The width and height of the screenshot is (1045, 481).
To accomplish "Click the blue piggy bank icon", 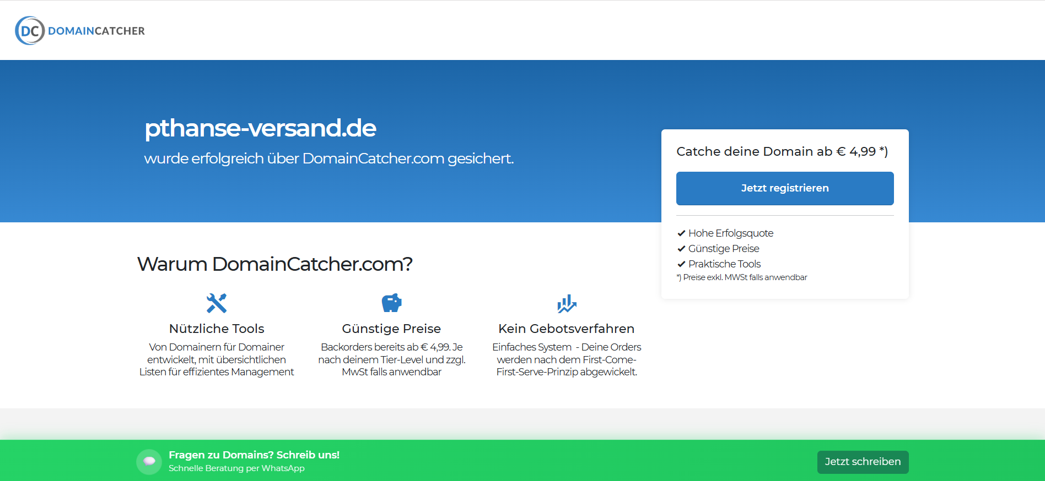I will pos(391,303).
